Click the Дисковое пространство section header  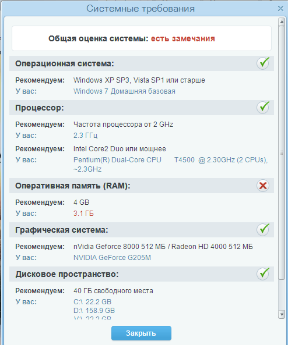coord(142,274)
